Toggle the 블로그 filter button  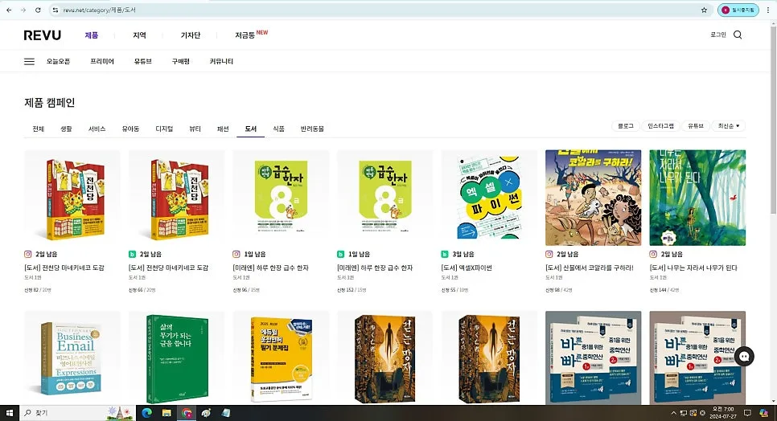click(625, 126)
